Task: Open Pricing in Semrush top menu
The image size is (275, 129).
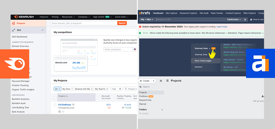Action: coord(55,17)
